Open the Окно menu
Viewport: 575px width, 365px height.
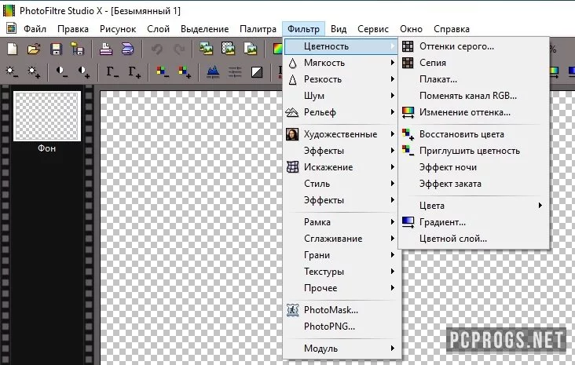[x=411, y=28]
